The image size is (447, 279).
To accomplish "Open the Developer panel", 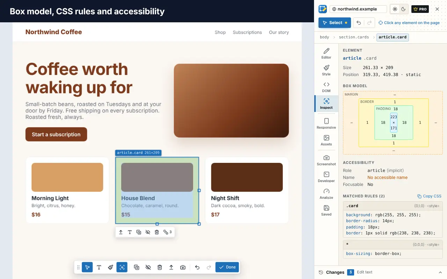I will [x=326, y=177].
